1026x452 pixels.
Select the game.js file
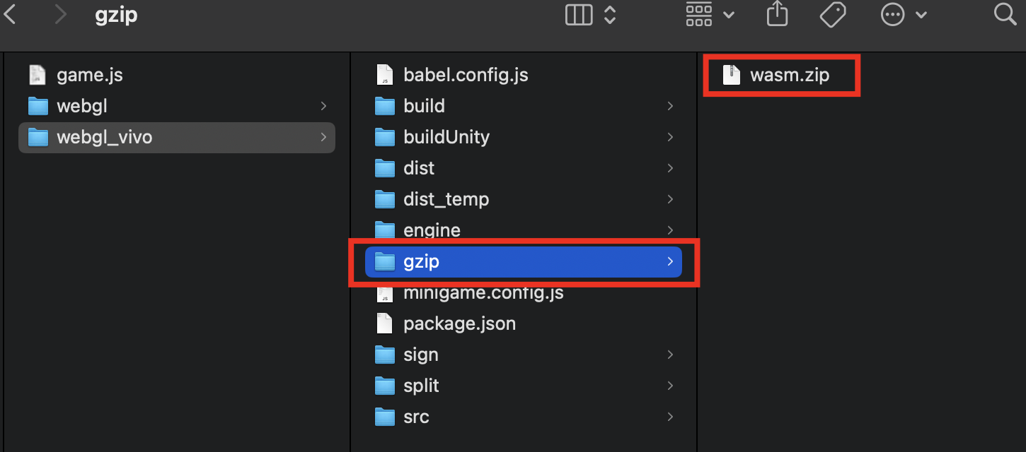pyautogui.click(x=89, y=75)
